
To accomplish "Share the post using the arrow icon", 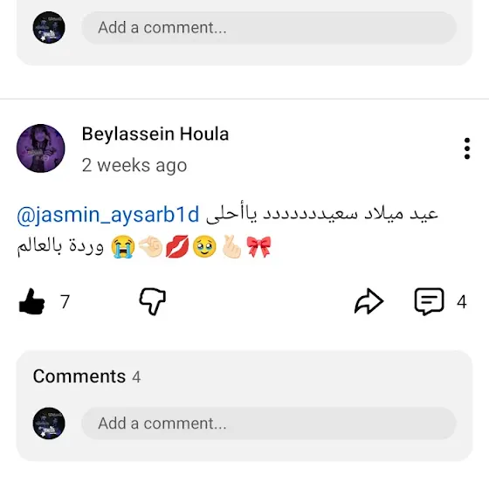I will click(x=368, y=301).
